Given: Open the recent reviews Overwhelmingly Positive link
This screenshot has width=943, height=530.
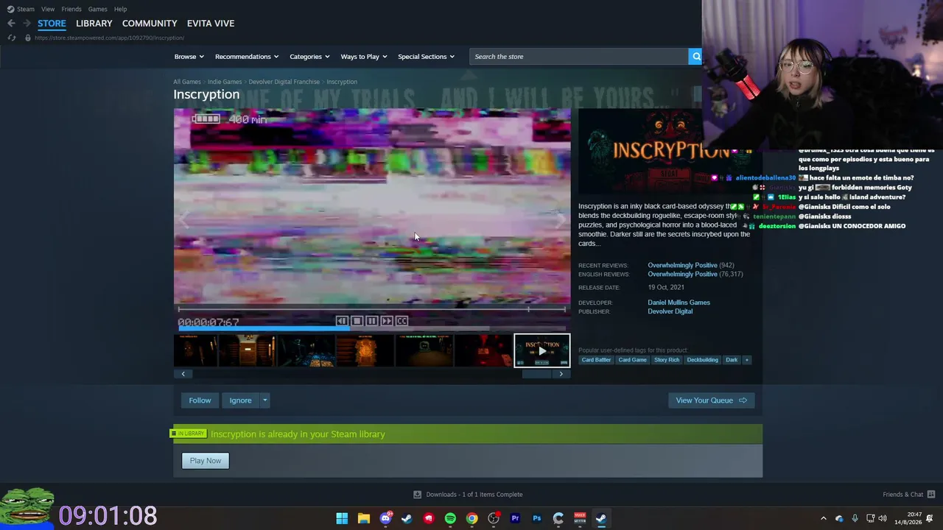Looking at the screenshot, I should 682,265.
